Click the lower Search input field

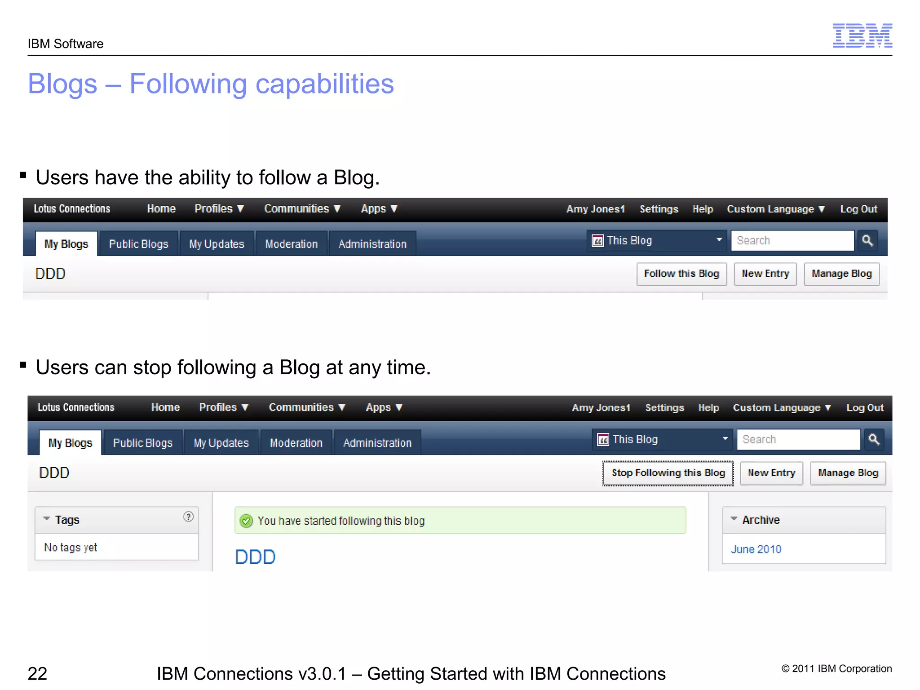pyautogui.click(x=798, y=439)
